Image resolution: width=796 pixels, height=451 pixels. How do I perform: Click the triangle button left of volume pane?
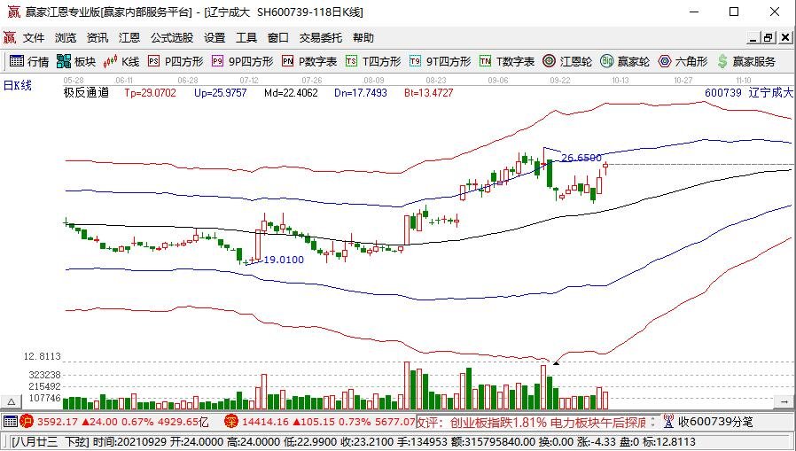(x=11, y=402)
